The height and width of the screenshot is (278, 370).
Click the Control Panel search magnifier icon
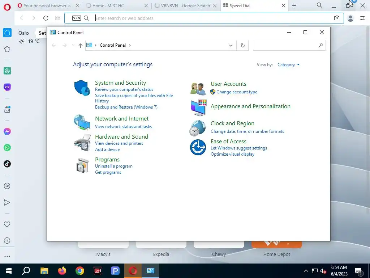pos(320,45)
